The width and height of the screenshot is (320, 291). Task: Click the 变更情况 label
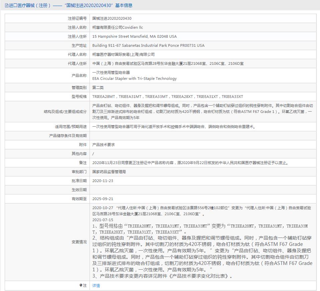[x=79, y=242]
